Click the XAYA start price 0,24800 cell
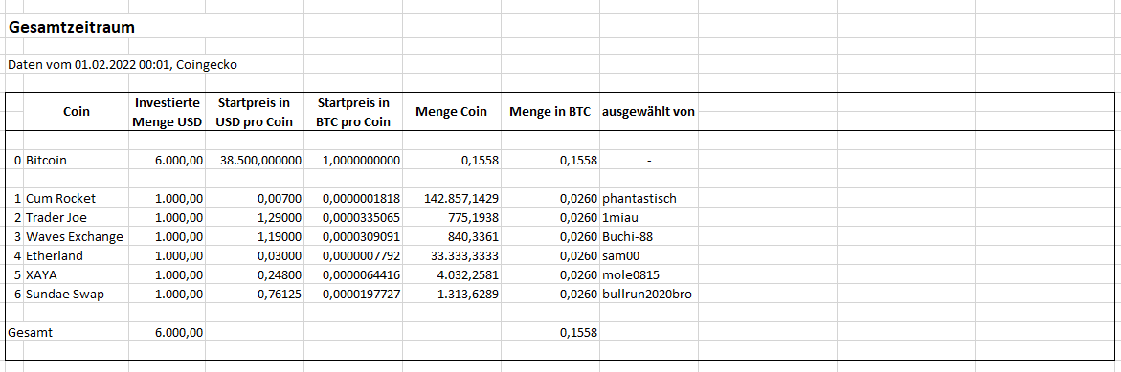This screenshot has width=1121, height=372. point(255,274)
